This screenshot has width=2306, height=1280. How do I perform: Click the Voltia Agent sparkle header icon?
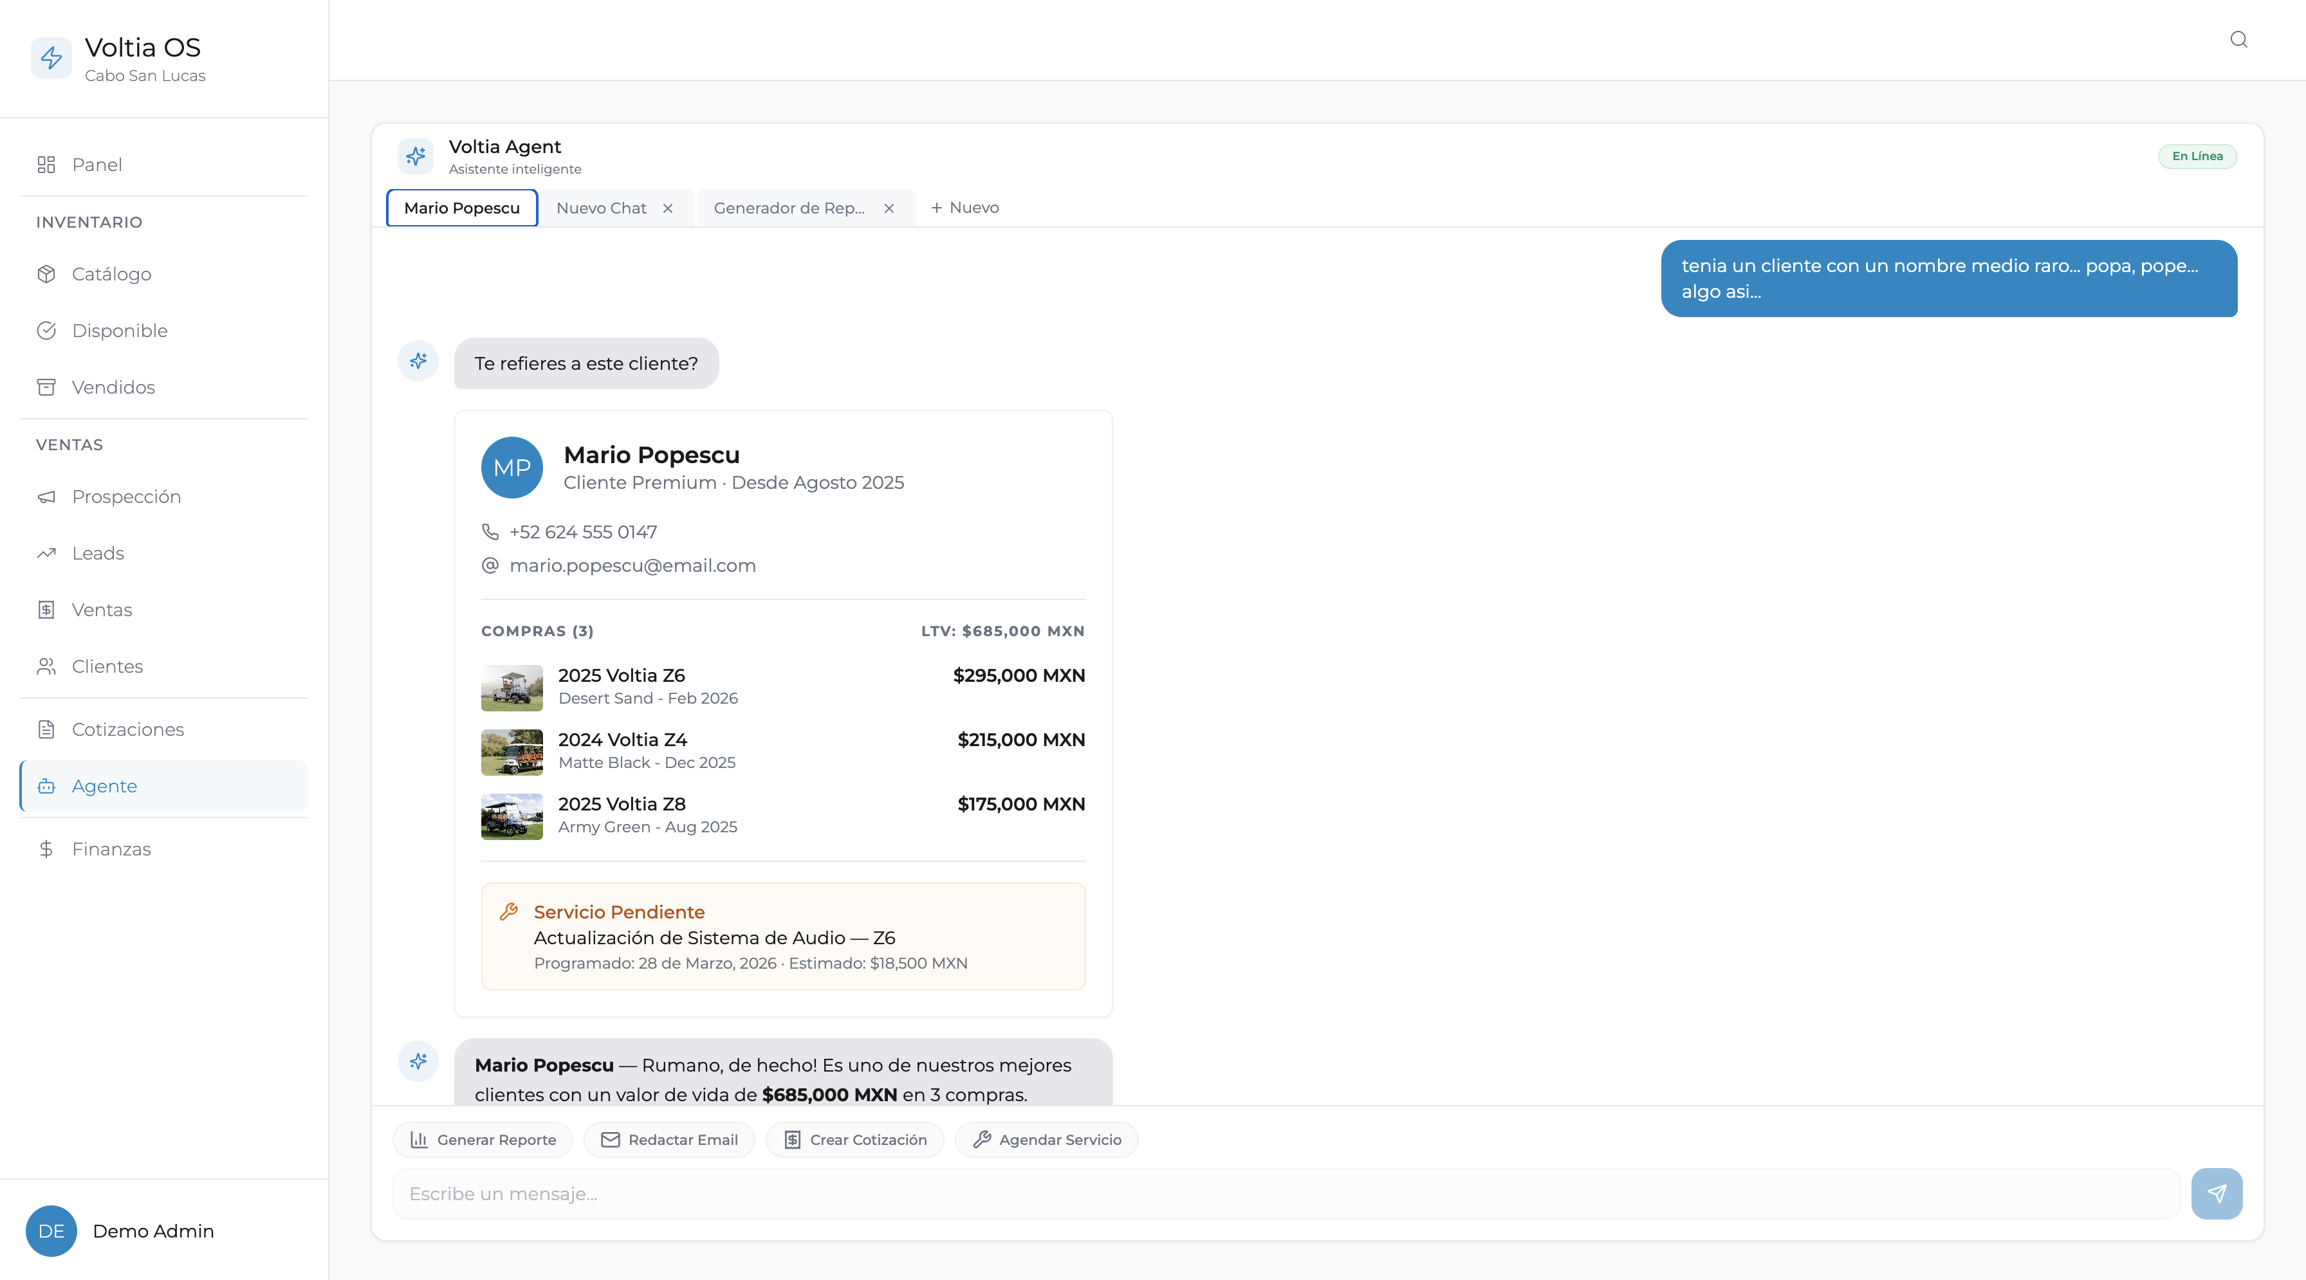(x=416, y=156)
